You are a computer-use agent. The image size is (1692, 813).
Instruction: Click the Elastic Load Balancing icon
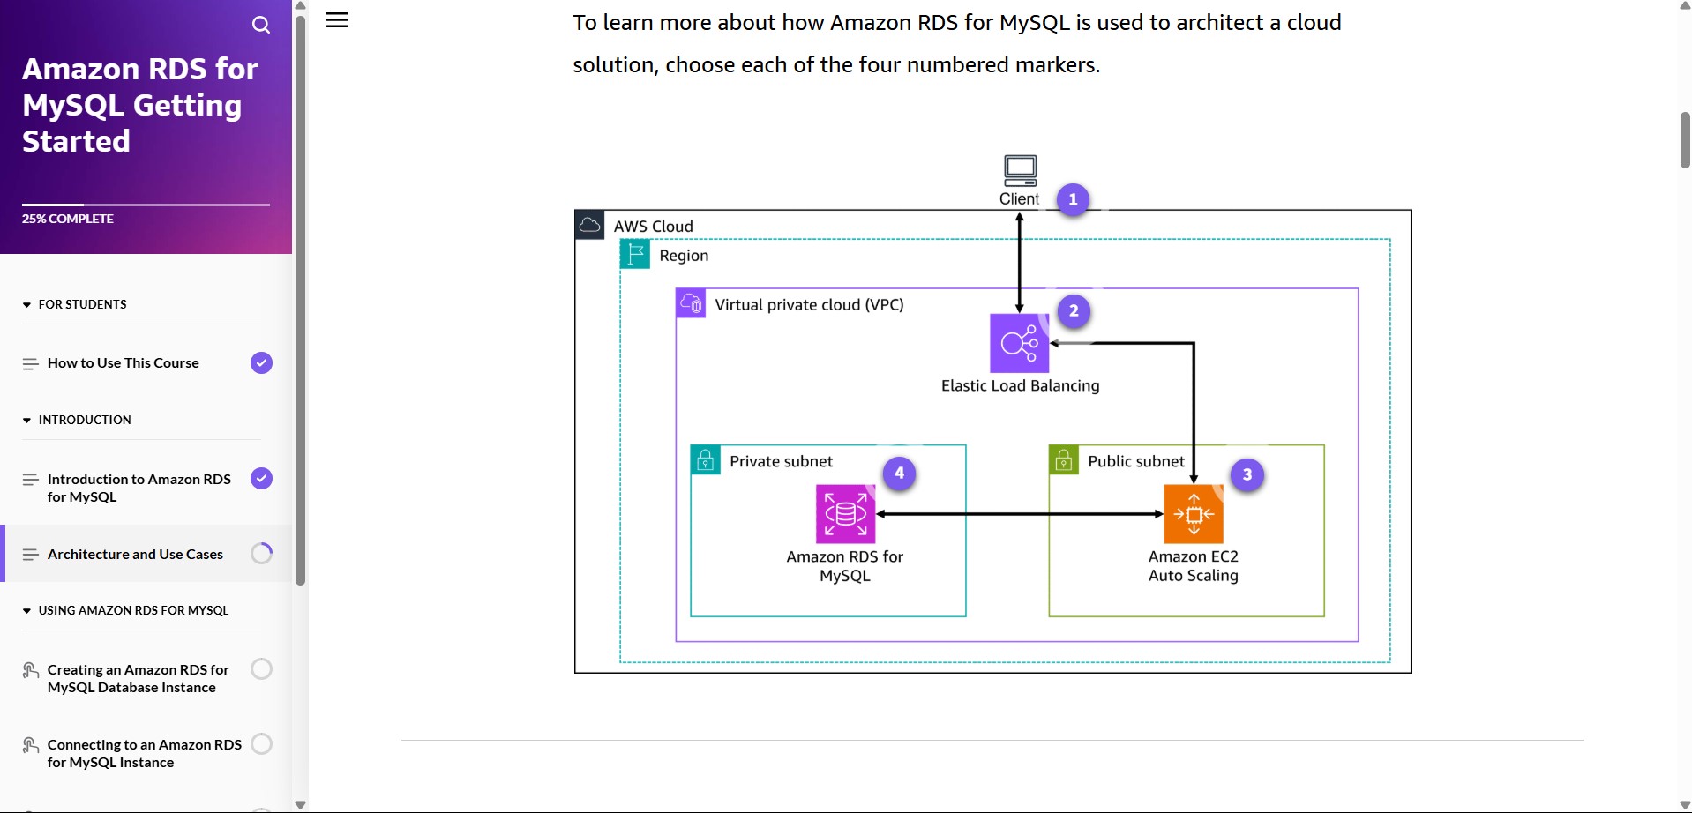[1019, 343]
